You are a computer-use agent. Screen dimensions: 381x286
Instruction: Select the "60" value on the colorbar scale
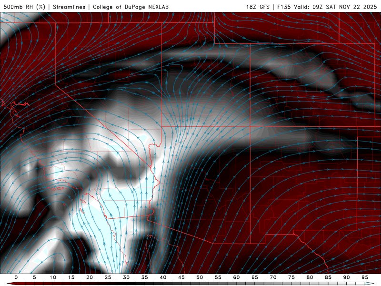(x=236, y=277)
